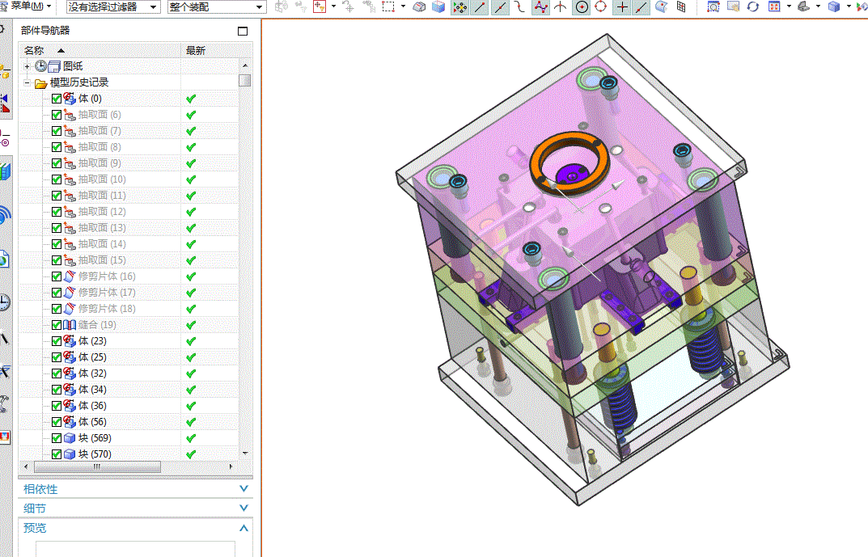This screenshot has width=868, height=557.
Task: Click the snap point filter icon with red cross
Action: [x=320, y=6]
